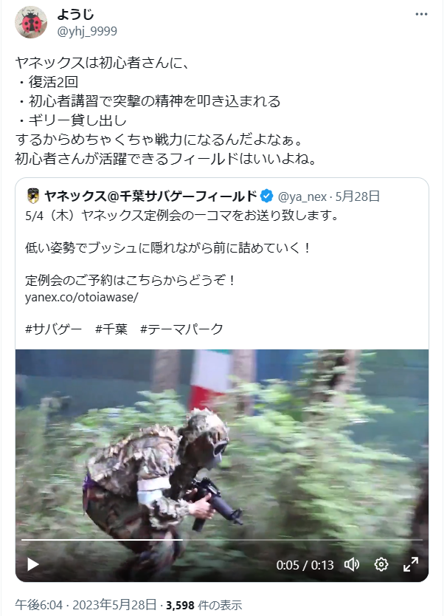Click the ヤネックス quoted account avatar
Screen dimensions: 447x616
click(x=33, y=196)
